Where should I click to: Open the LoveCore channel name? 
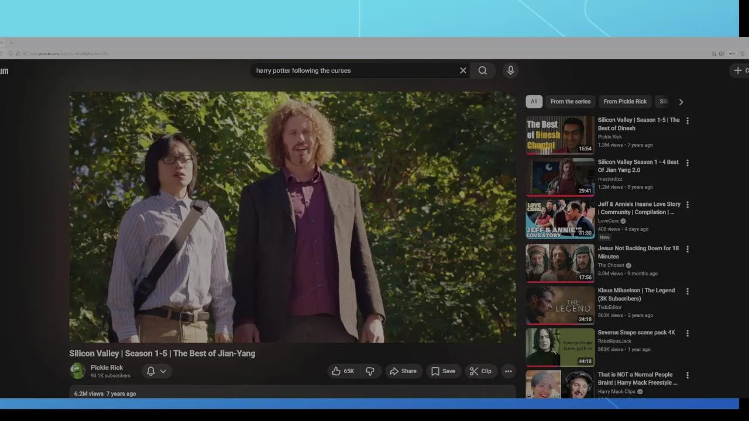609,221
